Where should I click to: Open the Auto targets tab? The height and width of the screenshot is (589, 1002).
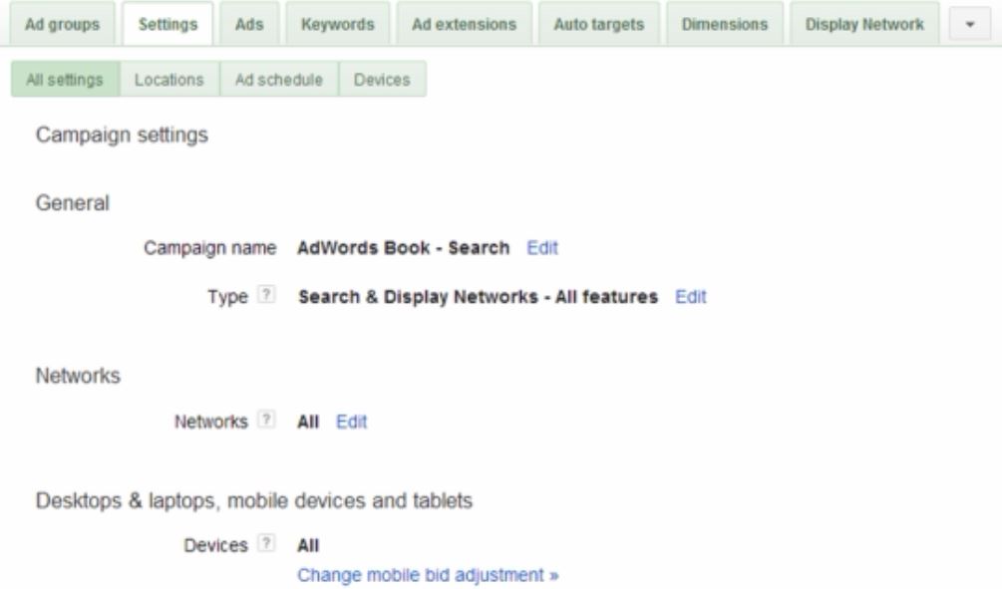coord(599,24)
